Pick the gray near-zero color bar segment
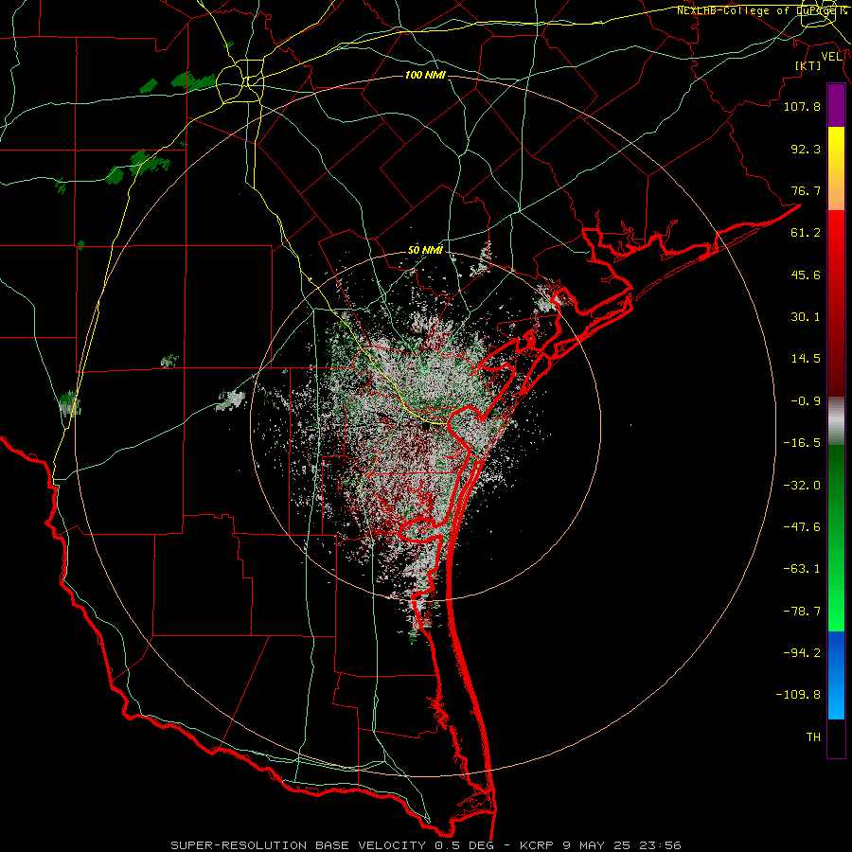The height and width of the screenshot is (852, 852). tap(836, 421)
